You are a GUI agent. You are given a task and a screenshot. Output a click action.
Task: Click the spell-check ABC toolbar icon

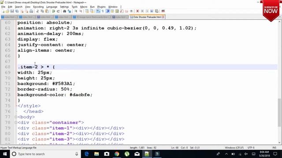pyautogui.click(x=163, y=11)
